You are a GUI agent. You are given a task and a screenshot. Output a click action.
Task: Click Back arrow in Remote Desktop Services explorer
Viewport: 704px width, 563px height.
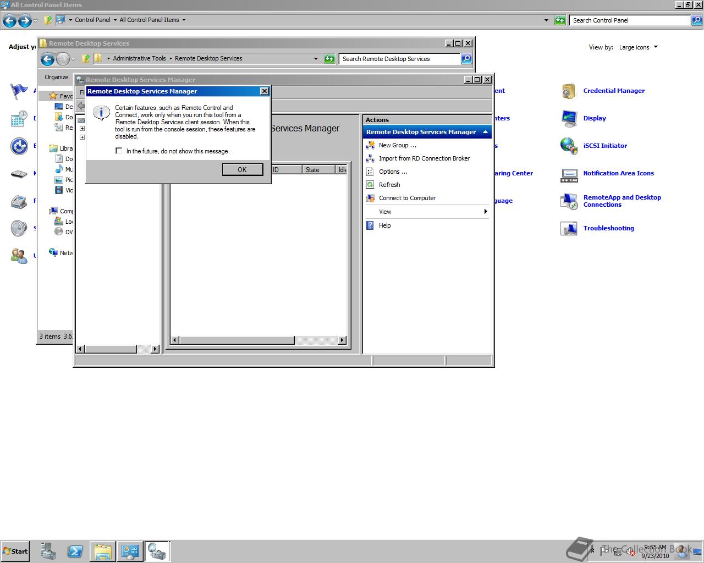pyautogui.click(x=47, y=59)
